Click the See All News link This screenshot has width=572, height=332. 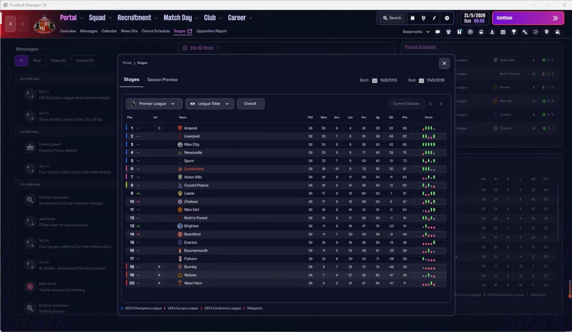(x=202, y=48)
